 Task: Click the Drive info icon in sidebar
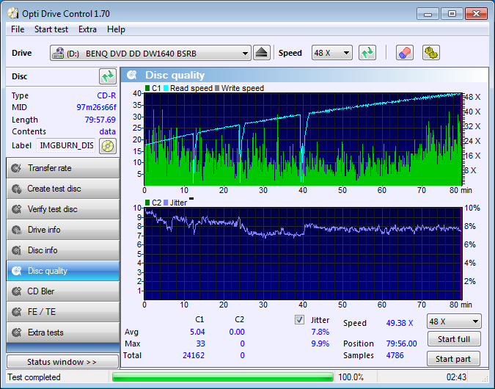16,230
